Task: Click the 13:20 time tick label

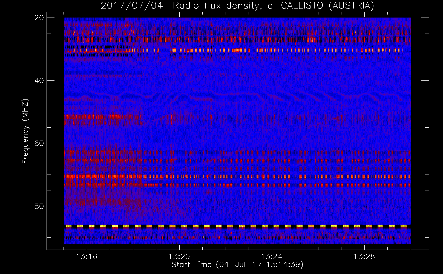Action: (179, 257)
